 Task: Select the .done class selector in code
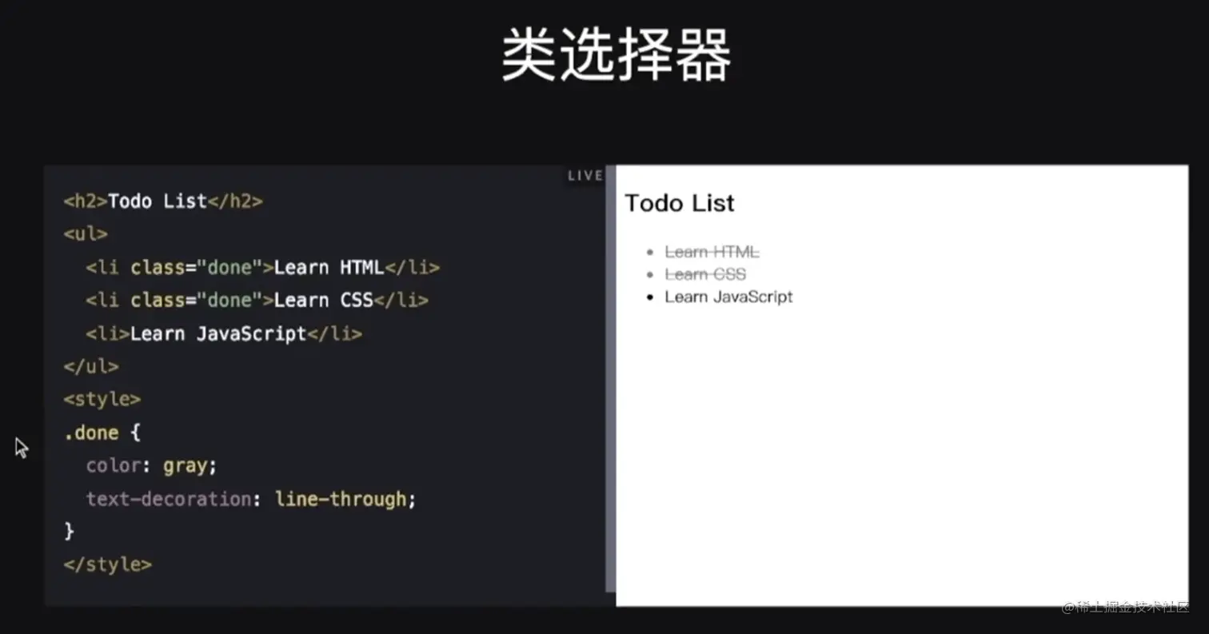tap(92, 433)
